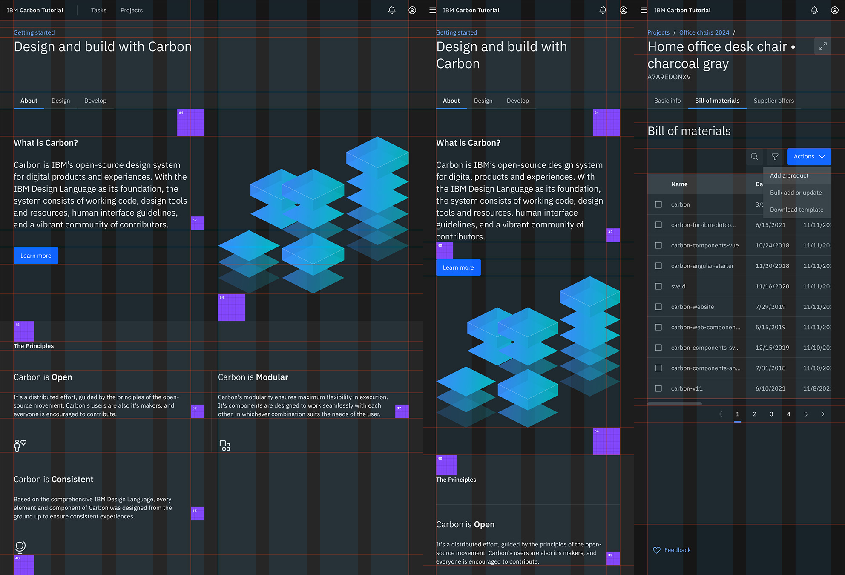
Task: Select the carbon-v11 row checkbox
Action: [x=658, y=388]
